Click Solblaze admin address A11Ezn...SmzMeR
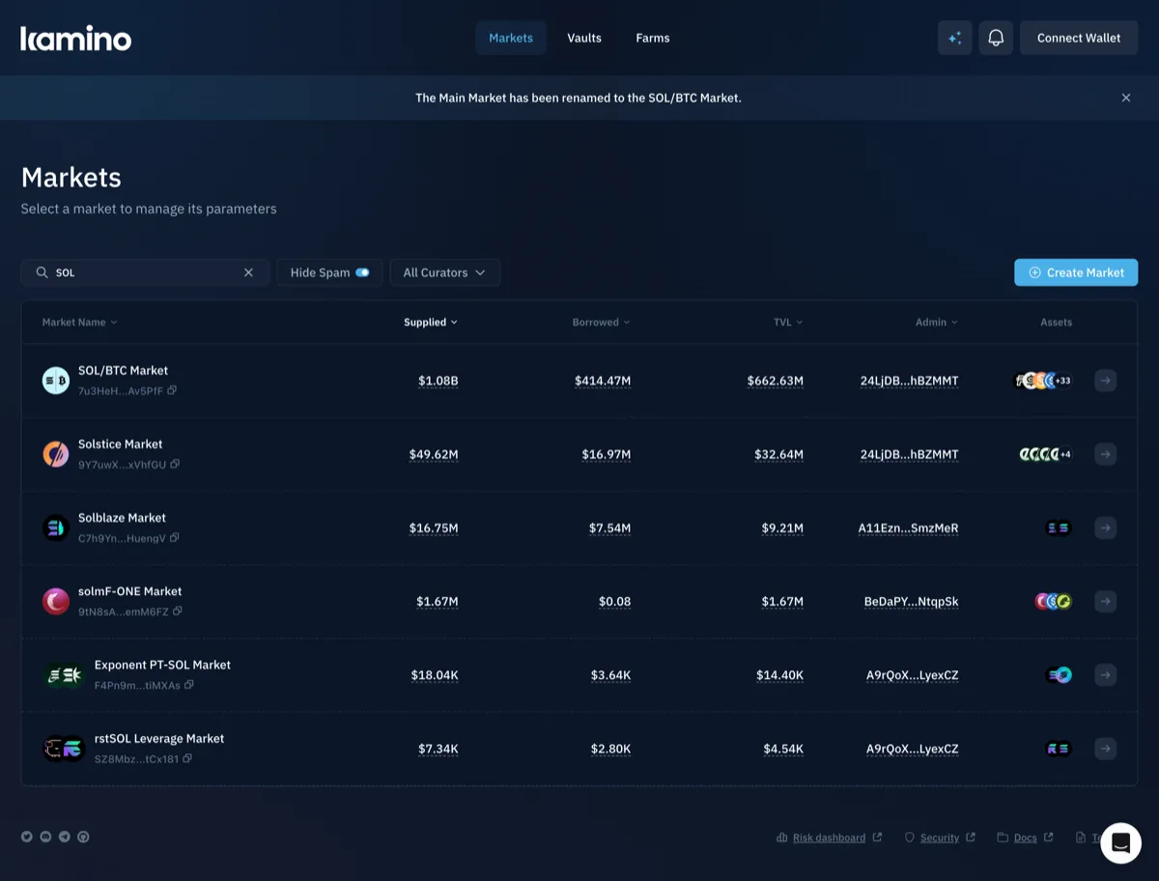Screen dimensions: 1159x881 click(x=908, y=527)
